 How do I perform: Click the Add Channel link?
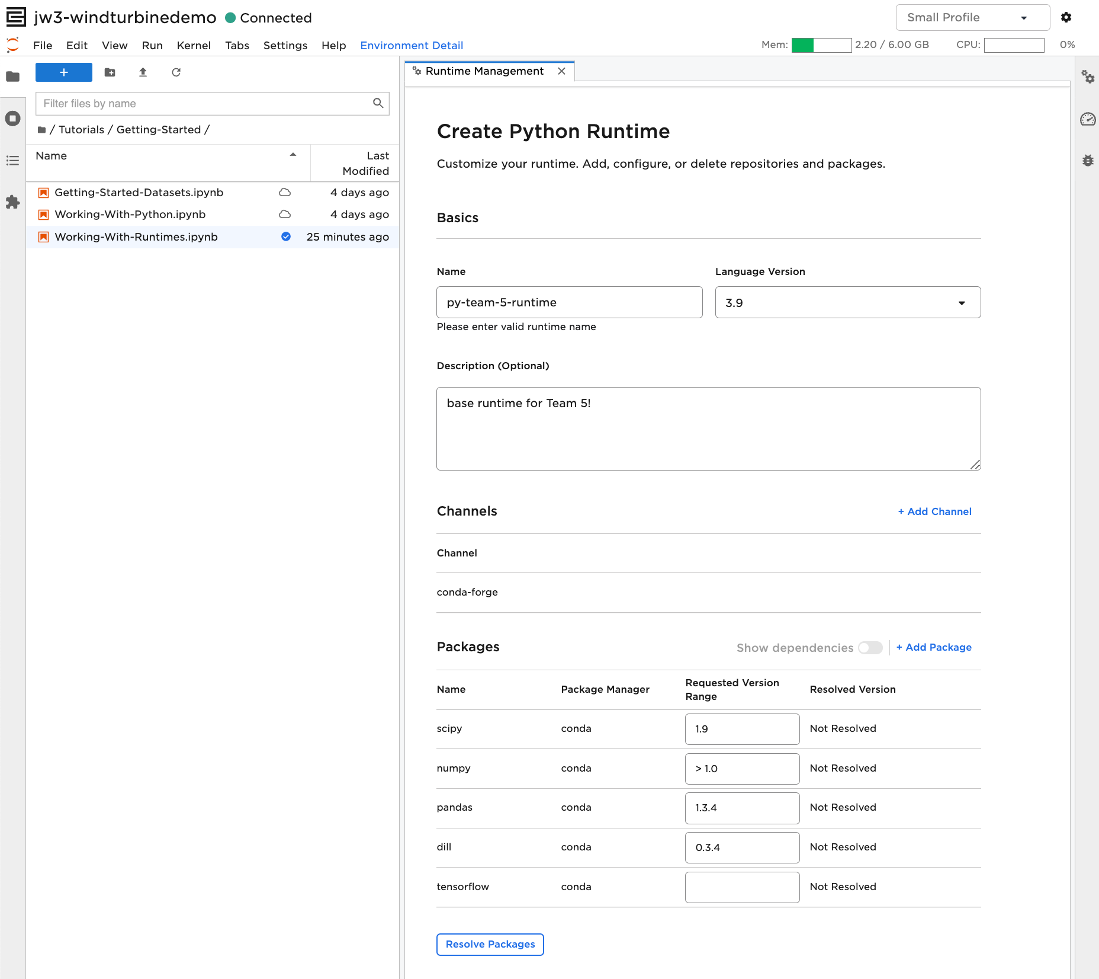point(934,511)
